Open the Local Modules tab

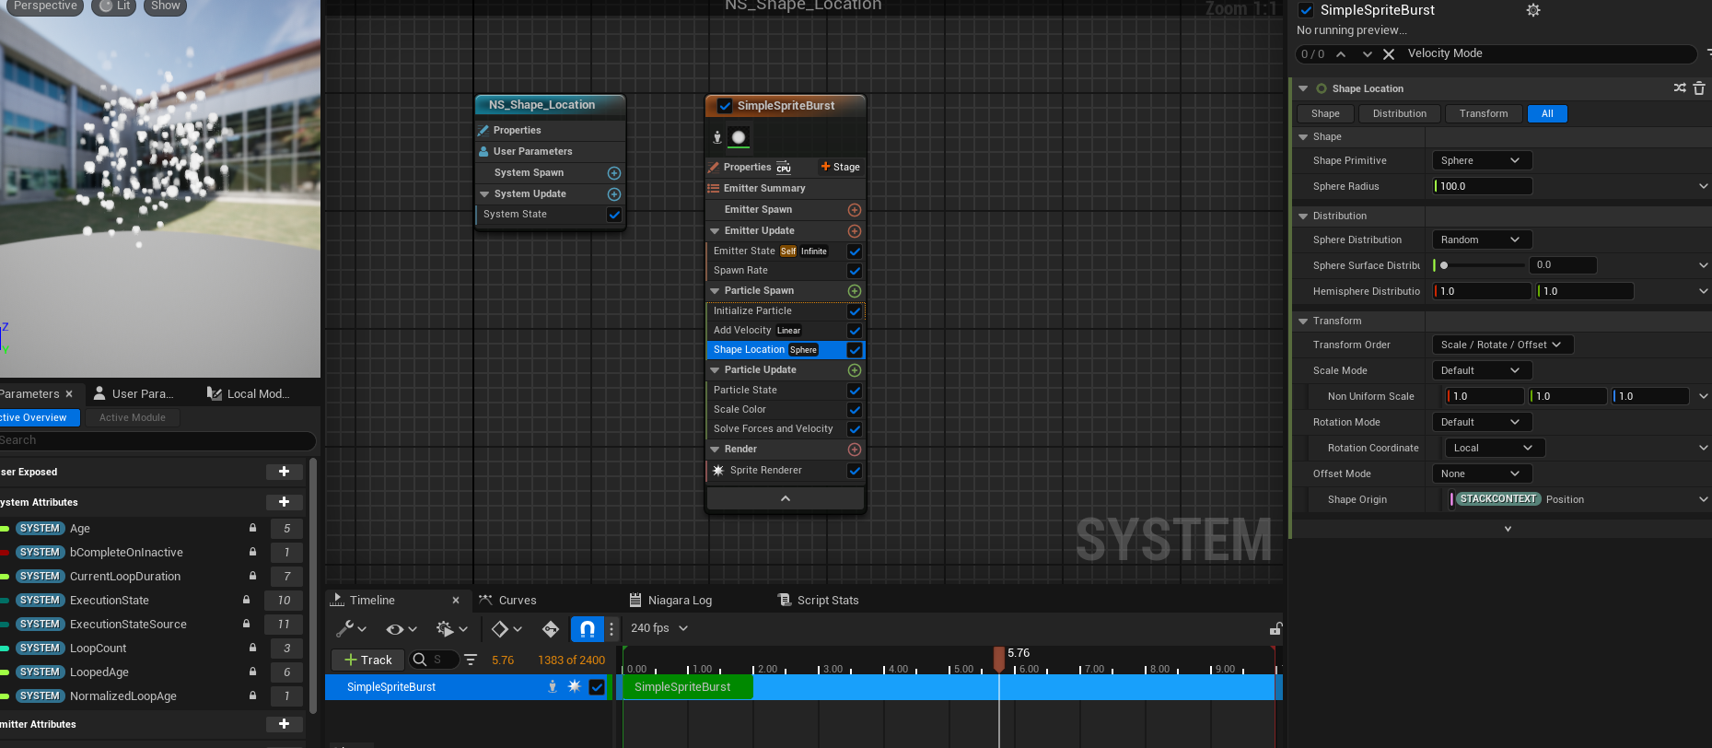click(x=249, y=394)
